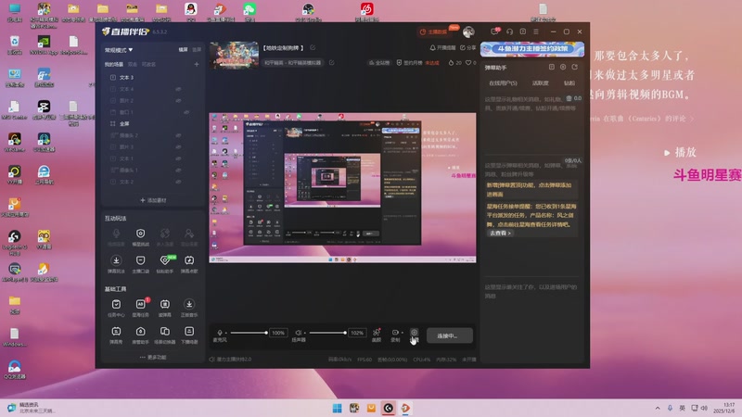Click the plus icon to add a scene
Image resolution: width=742 pixels, height=417 pixels.
197,64
